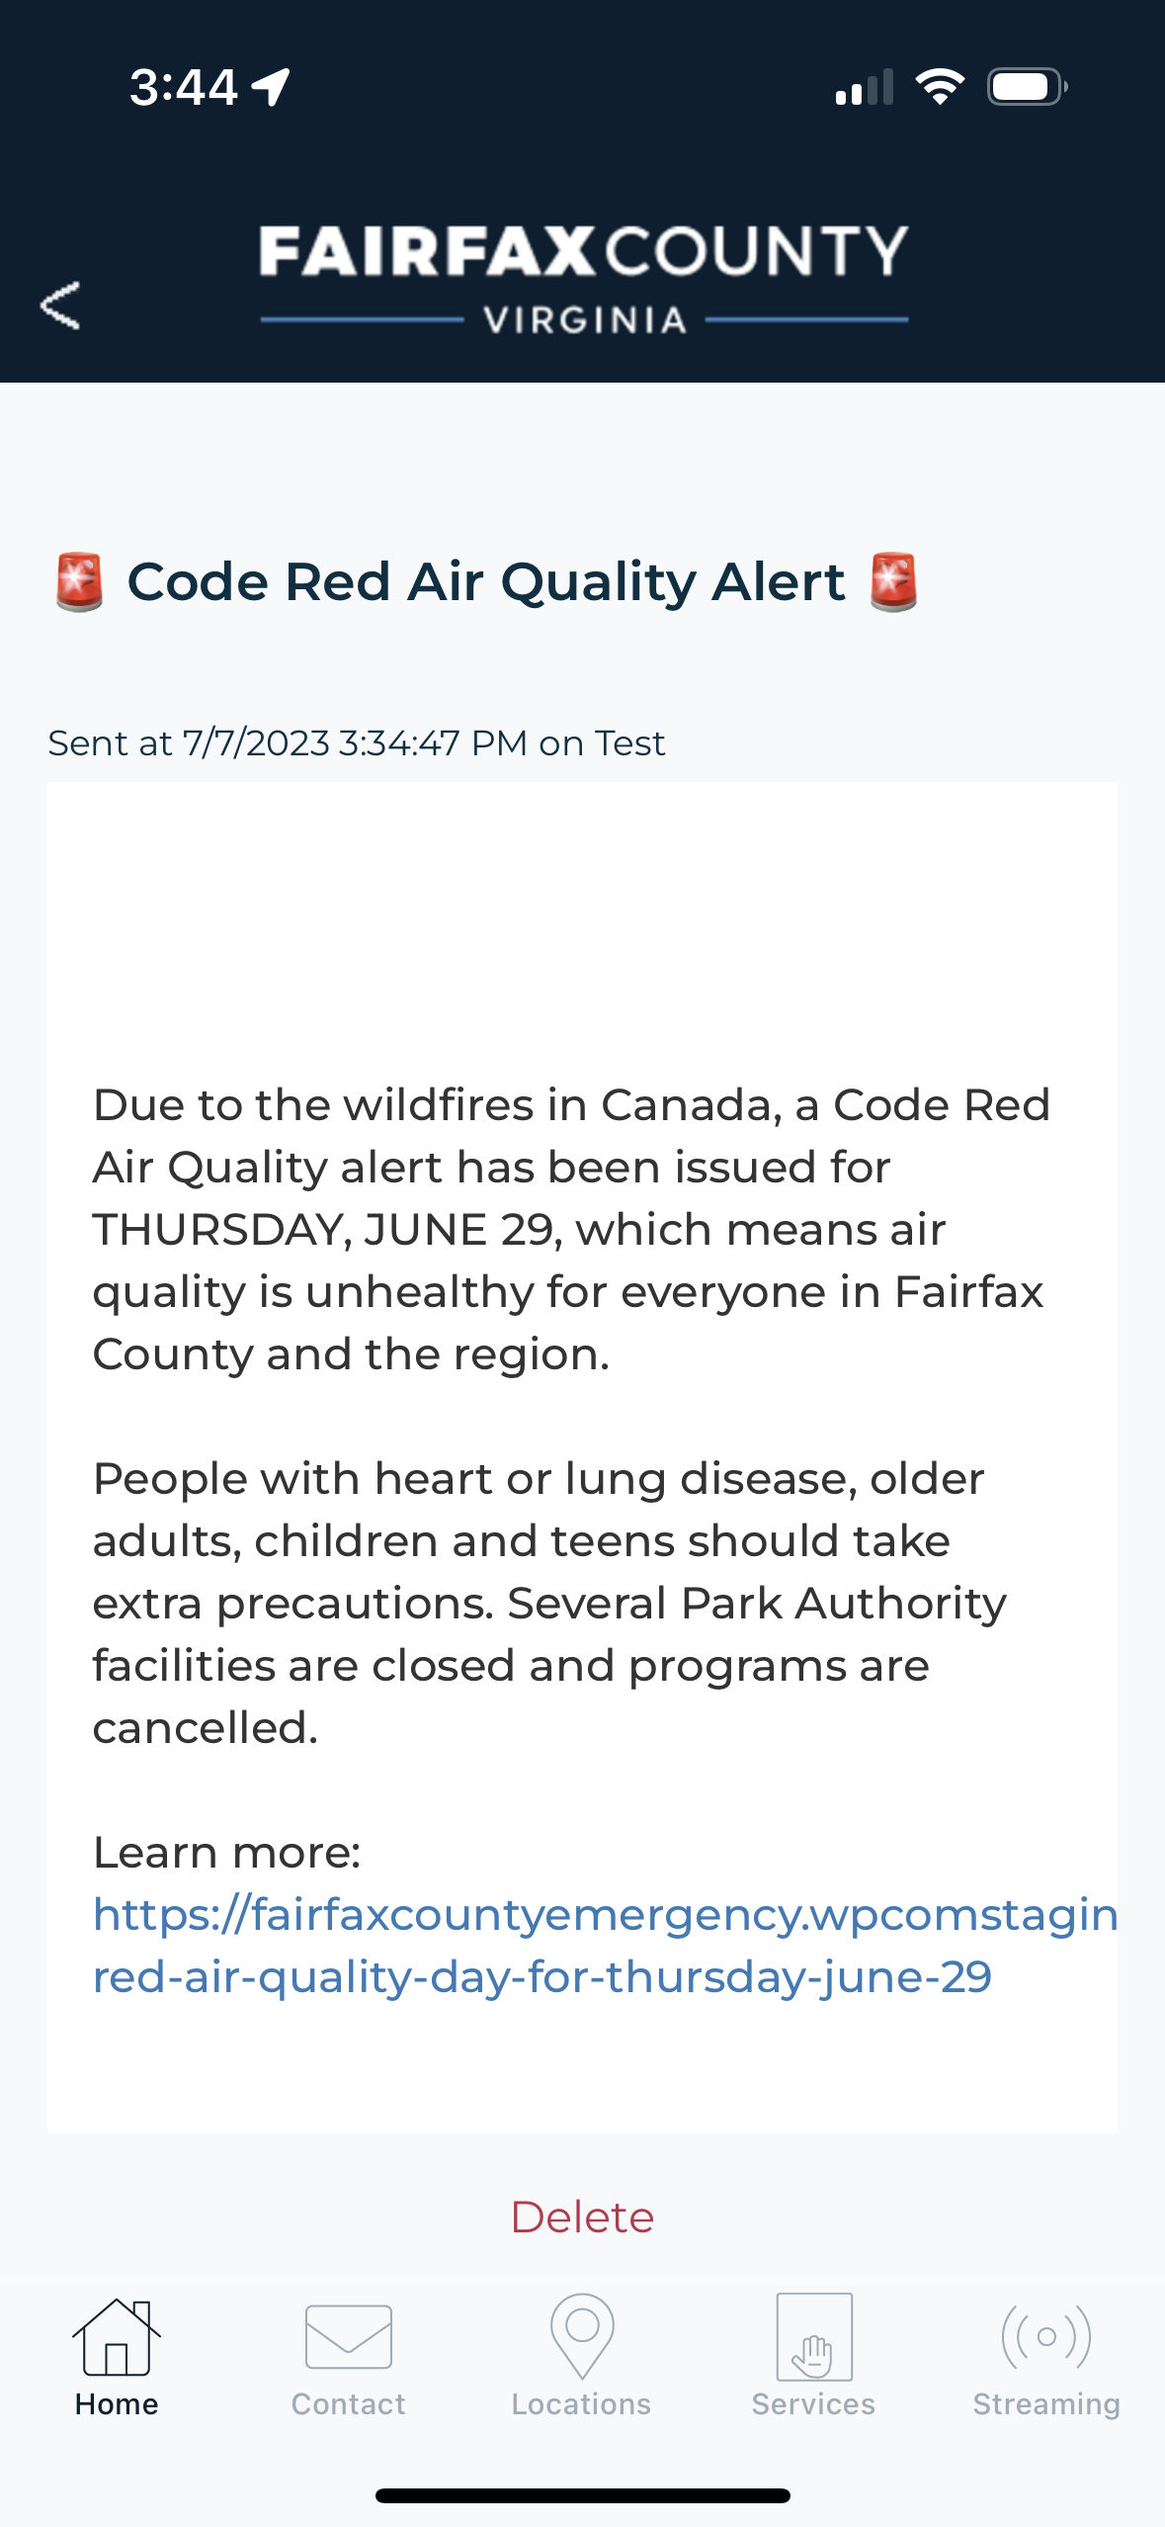Open the fairfaxcountyemergency air quality link
Screen dimensions: 1165x2527
click(605, 1946)
